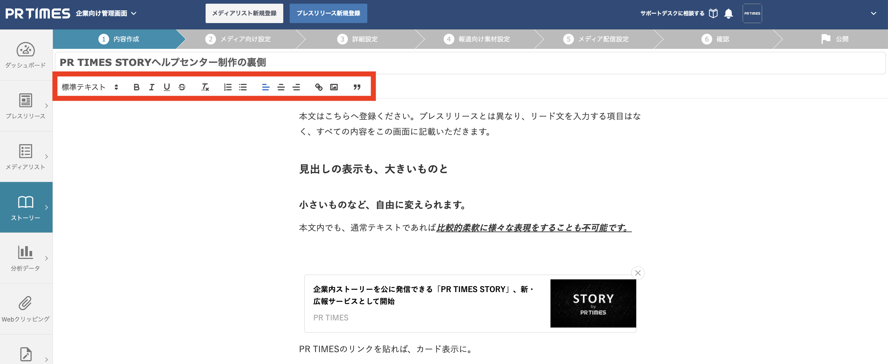The image size is (888, 364).
Task: Click the story title input field
Action: coord(470,63)
